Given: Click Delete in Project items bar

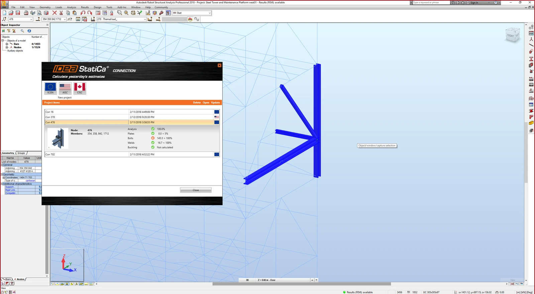Looking at the screenshot, I should 197,103.
